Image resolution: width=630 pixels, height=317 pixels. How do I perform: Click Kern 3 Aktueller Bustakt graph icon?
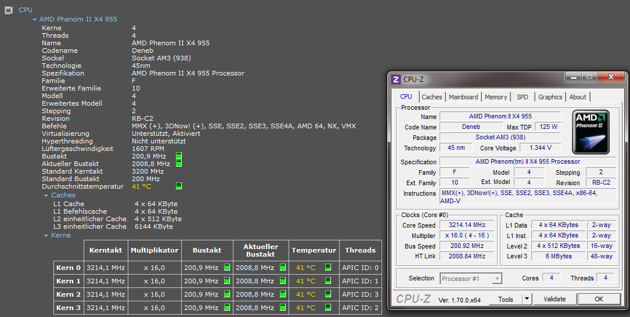pos(283,307)
